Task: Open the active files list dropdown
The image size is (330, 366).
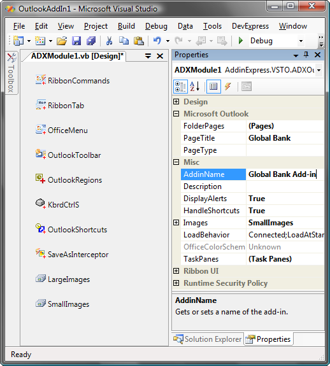Action: pos(148,56)
